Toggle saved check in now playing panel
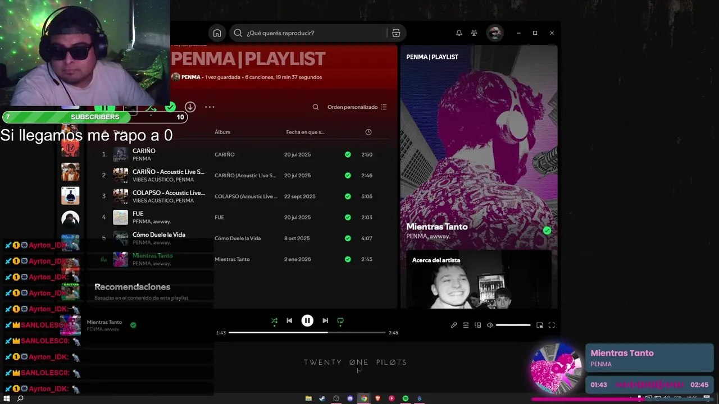The height and width of the screenshot is (404, 719). [x=547, y=231]
